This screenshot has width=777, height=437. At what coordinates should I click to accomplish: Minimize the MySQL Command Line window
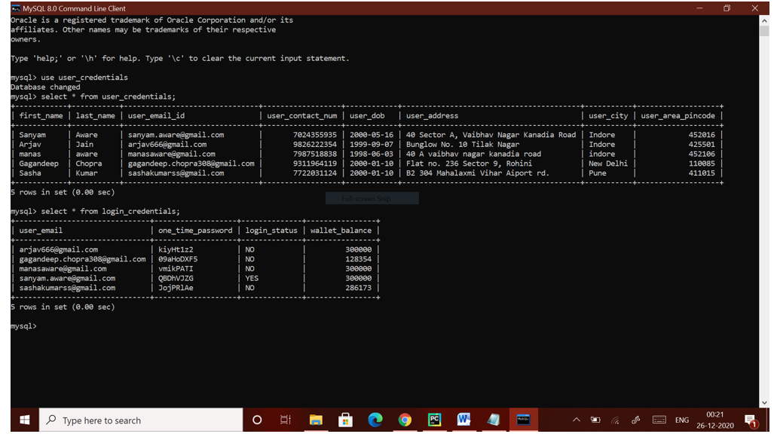point(699,8)
